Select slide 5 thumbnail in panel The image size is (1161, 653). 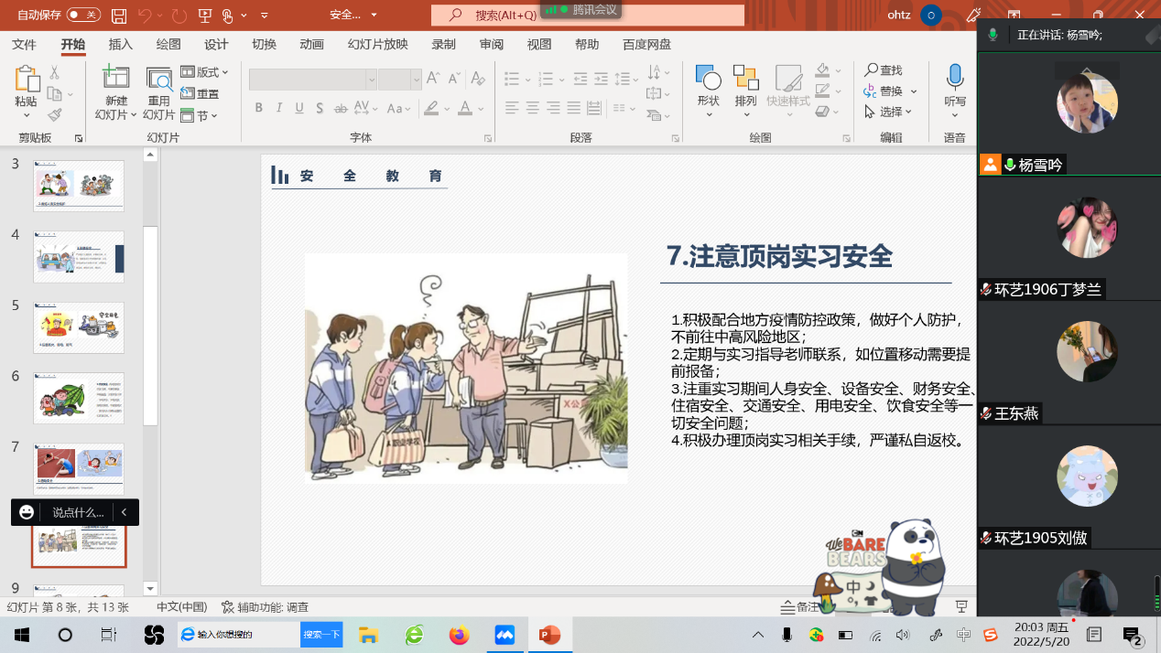(x=79, y=327)
